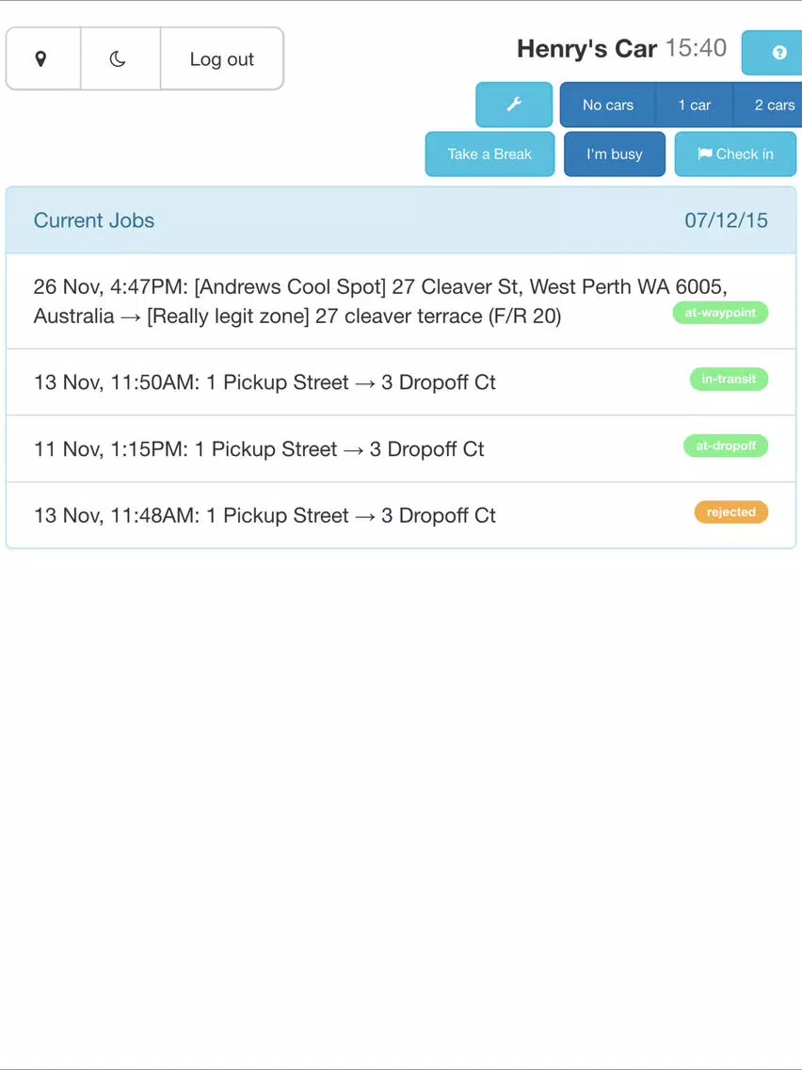Viewport: 802px width, 1070px height.
Task: Tap Take a Break button
Action: point(489,154)
